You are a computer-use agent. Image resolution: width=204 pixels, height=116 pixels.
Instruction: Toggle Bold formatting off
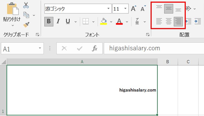(49, 21)
